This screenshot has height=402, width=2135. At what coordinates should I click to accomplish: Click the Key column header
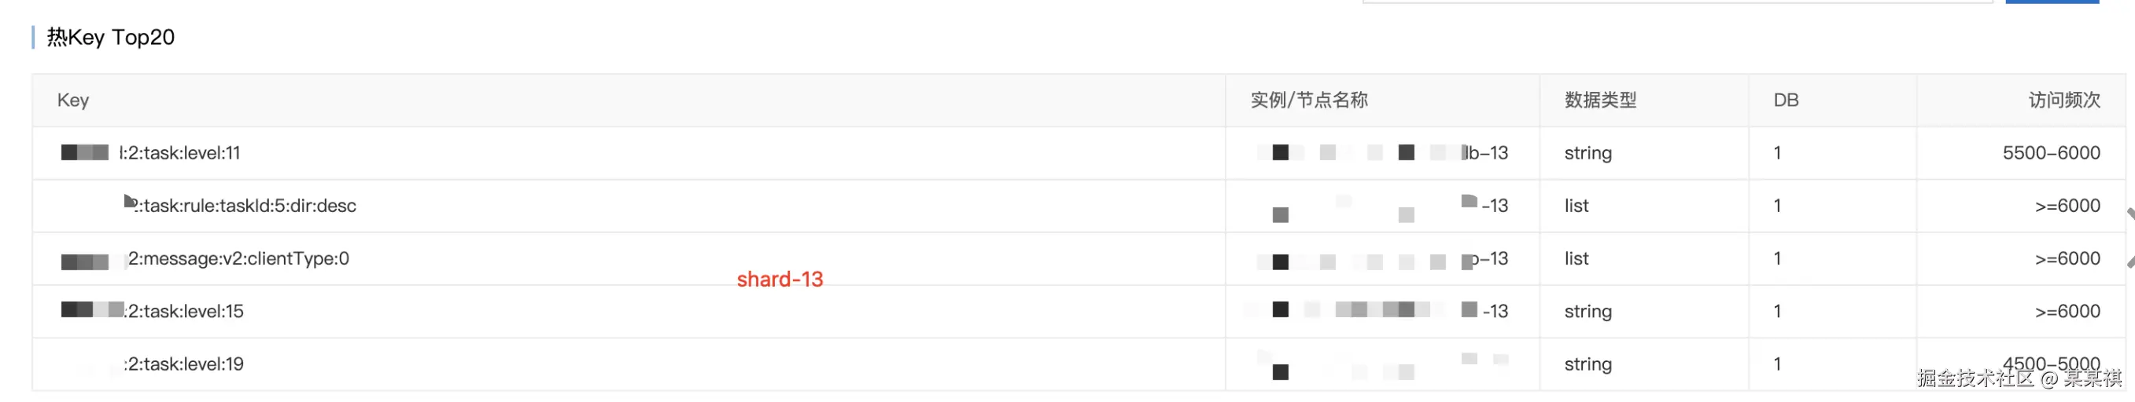73,100
